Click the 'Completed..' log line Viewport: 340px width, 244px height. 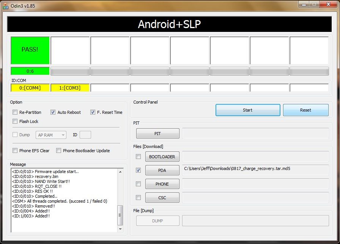35,196
